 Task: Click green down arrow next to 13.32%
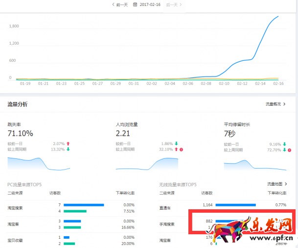tap(68, 149)
